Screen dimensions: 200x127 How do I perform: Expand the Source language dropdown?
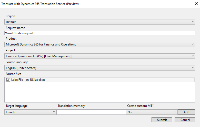[x=193, y=68]
